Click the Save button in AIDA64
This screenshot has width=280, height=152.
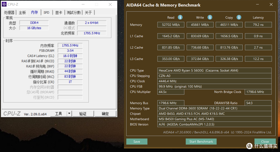click(137, 141)
